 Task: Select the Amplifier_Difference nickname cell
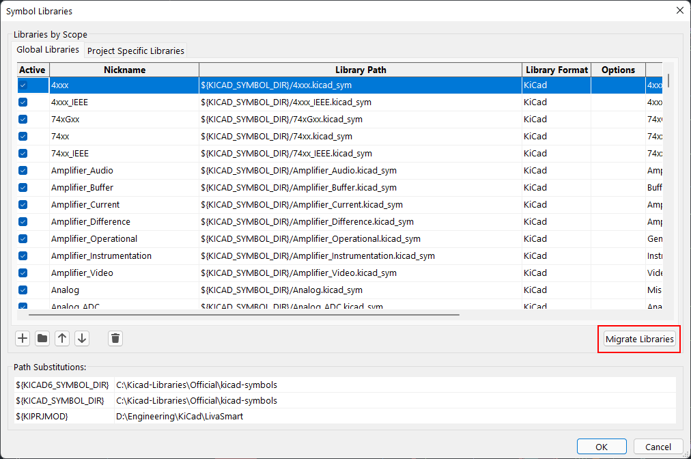click(124, 222)
